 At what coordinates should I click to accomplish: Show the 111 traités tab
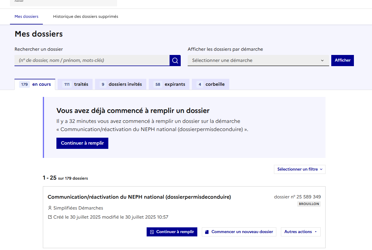pos(76,85)
